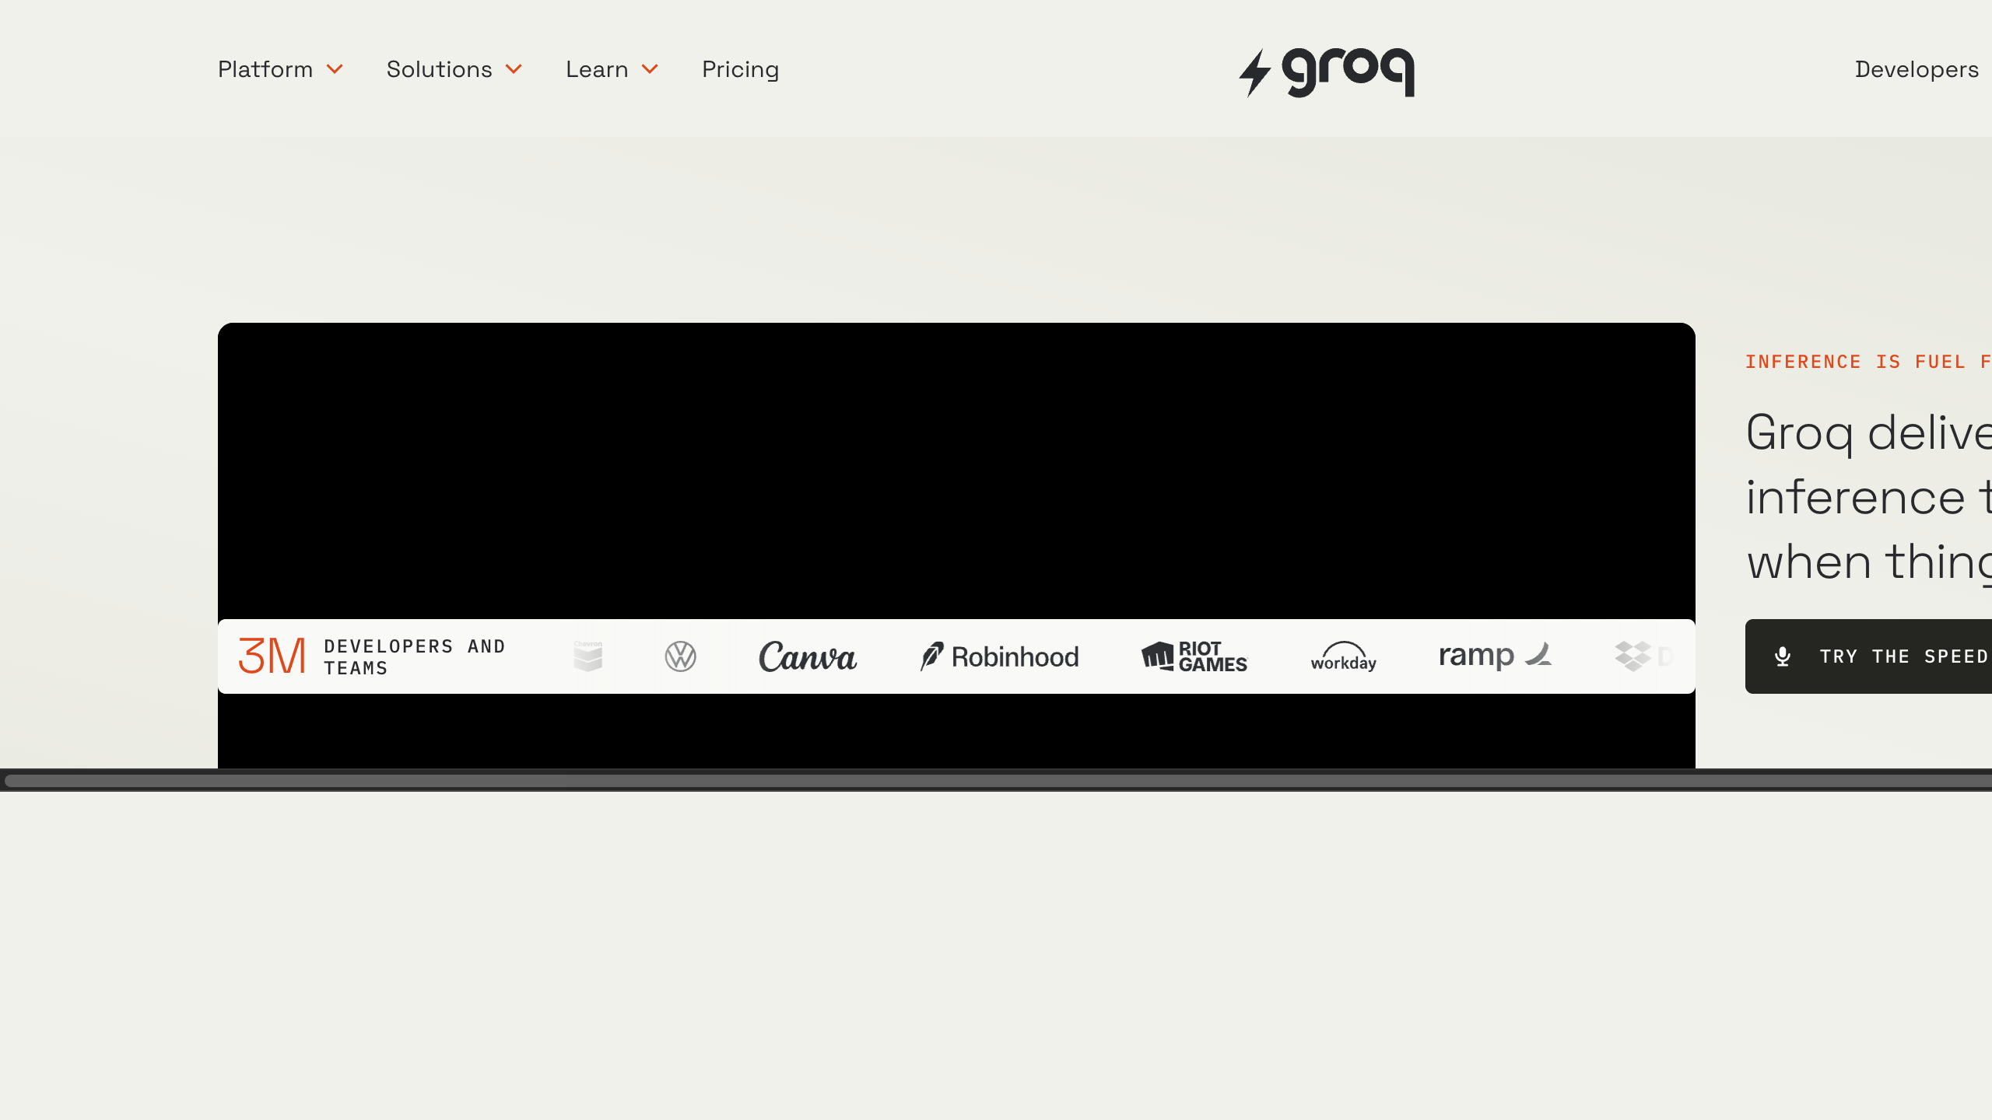This screenshot has height=1120, width=1992.
Task: Click the Groq logo in the header
Action: point(1327,72)
